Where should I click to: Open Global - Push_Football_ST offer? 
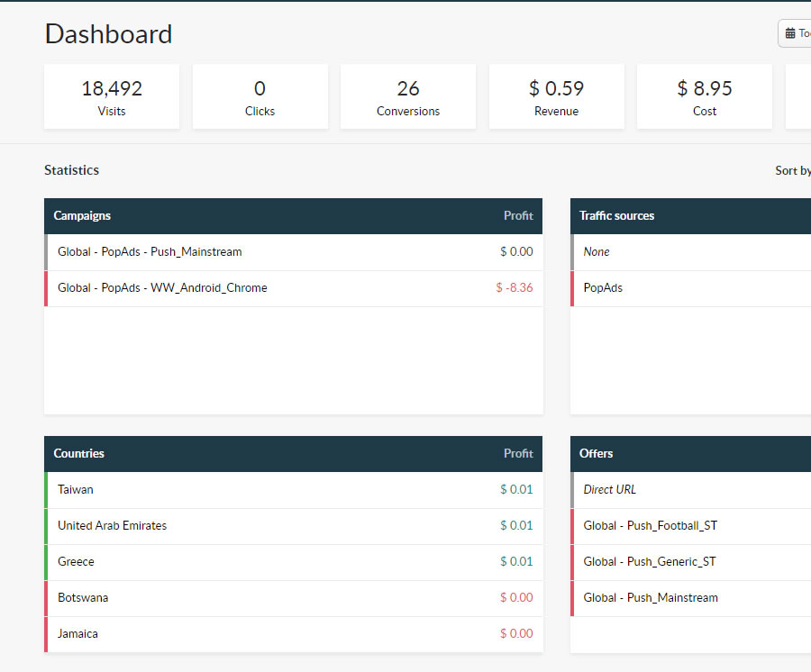690,526
